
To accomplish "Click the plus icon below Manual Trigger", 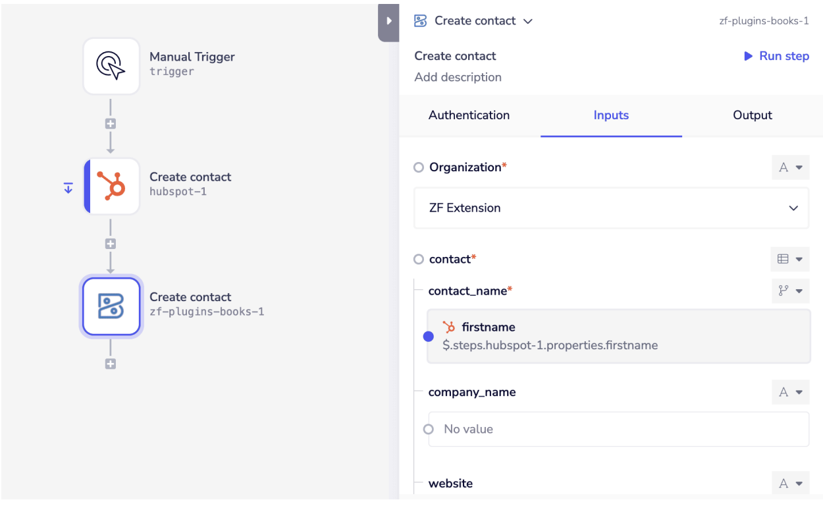I will click(111, 124).
